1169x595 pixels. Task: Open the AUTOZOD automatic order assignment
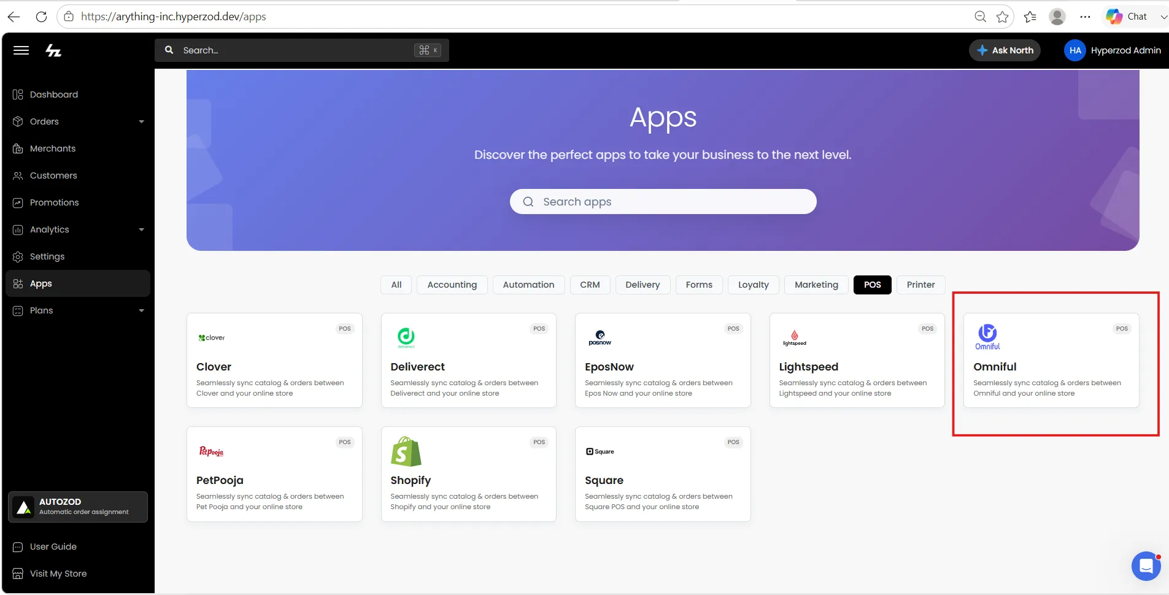tap(78, 507)
